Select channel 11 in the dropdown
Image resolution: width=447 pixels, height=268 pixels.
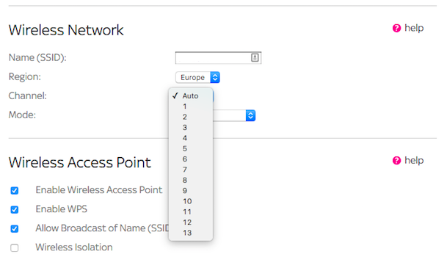[x=191, y=212]
